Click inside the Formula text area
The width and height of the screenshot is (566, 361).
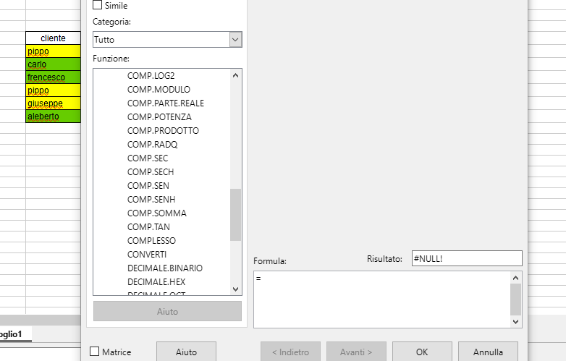click(x=381, y=299)
